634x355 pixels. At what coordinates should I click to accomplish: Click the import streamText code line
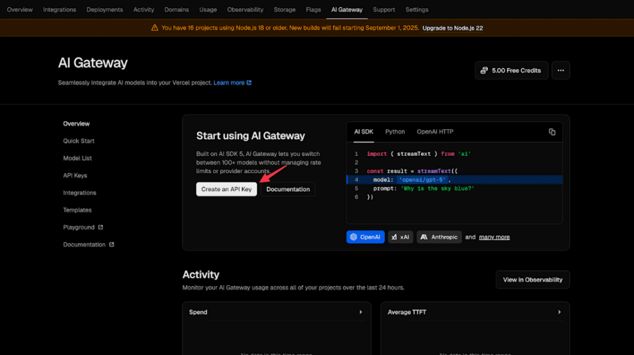point(419,154)
